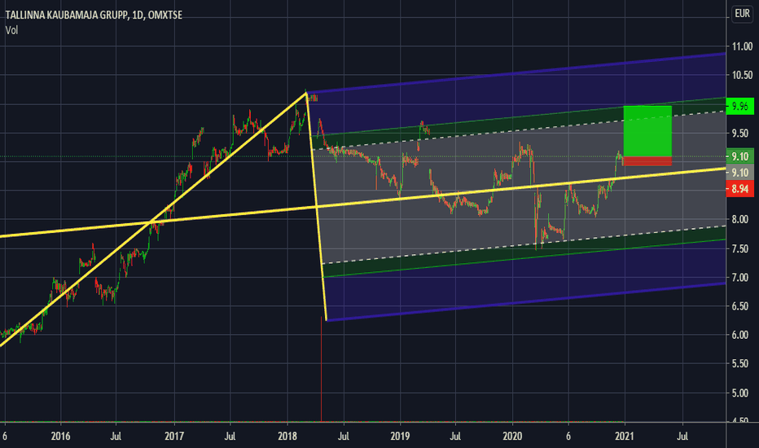
Task: Click the 2020 label on time axis
Action: (x=512, y=437)
